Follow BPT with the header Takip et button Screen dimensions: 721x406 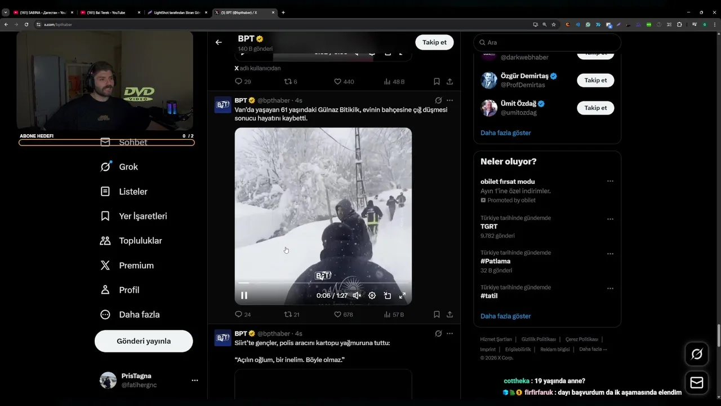tap(434, 42)
